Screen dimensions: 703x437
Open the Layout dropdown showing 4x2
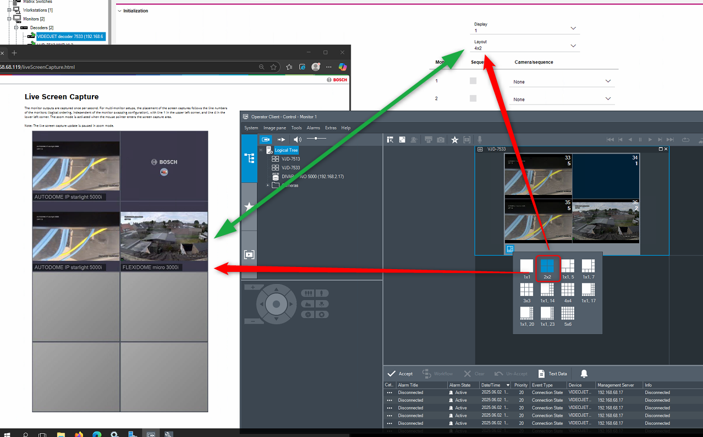pyautogui.click(x=573, y=46)
